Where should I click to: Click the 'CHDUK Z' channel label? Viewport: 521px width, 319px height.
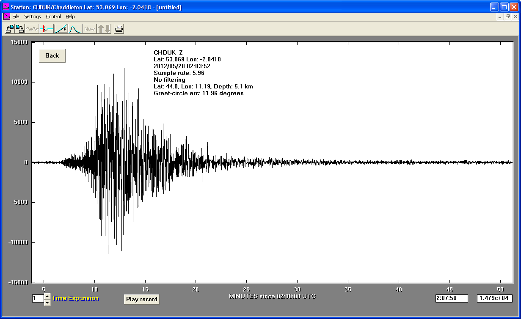coord(168,52)
